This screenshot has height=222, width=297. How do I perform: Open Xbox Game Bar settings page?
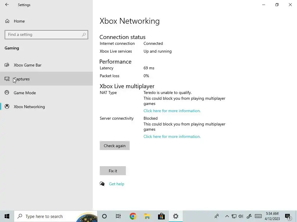[x=46, y=65]
